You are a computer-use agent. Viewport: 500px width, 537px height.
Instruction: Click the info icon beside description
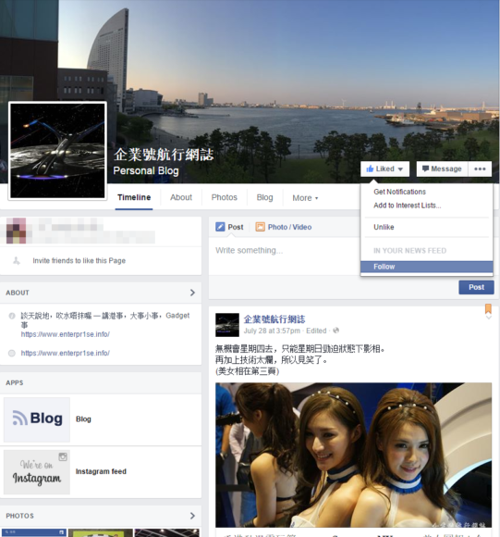tap(12, 316)
